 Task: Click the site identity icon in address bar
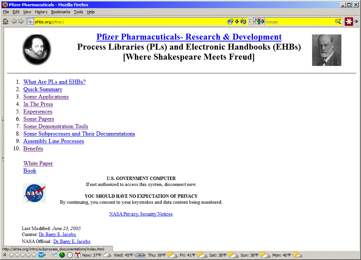[30, 21]
